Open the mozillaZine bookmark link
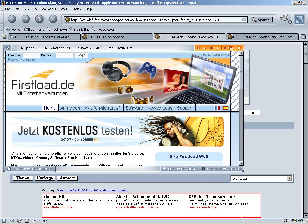Viewport: 308px width, 224px height. (x=79, y=30)
